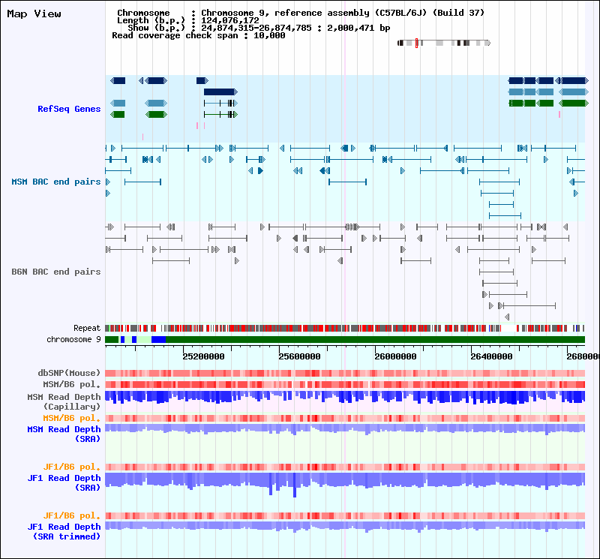Viewport: 600px width, 559px height.
Task: Select the green RefSeq transcript with exon ticks
Action: point(220,114)
